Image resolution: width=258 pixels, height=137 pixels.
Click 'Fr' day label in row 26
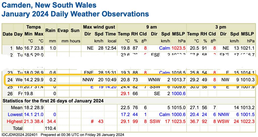pyautogui.click(x=20, y=94)
